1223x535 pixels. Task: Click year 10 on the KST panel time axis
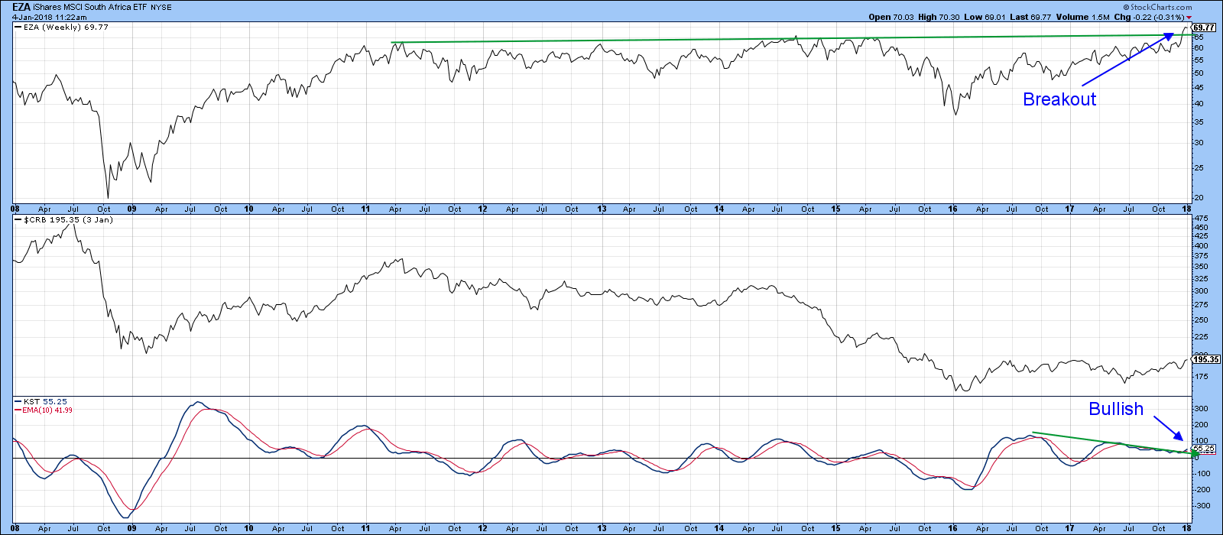click(248, 529)
